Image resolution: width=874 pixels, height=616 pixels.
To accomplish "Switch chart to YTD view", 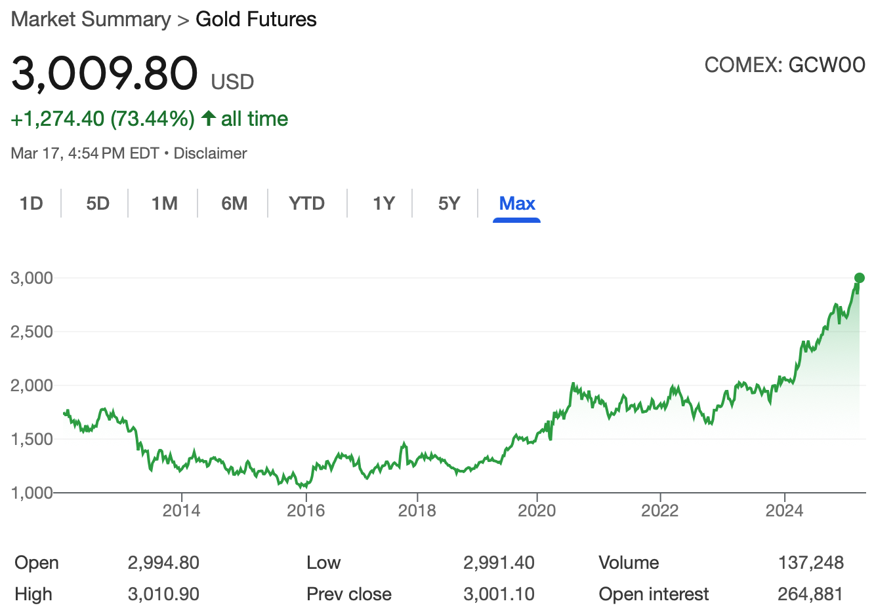I will 306,204.
